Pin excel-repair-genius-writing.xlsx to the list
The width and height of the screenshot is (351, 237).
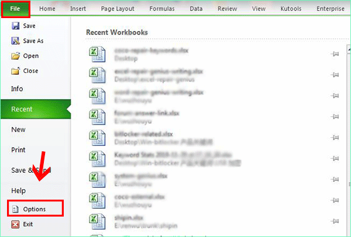[335, 75]
